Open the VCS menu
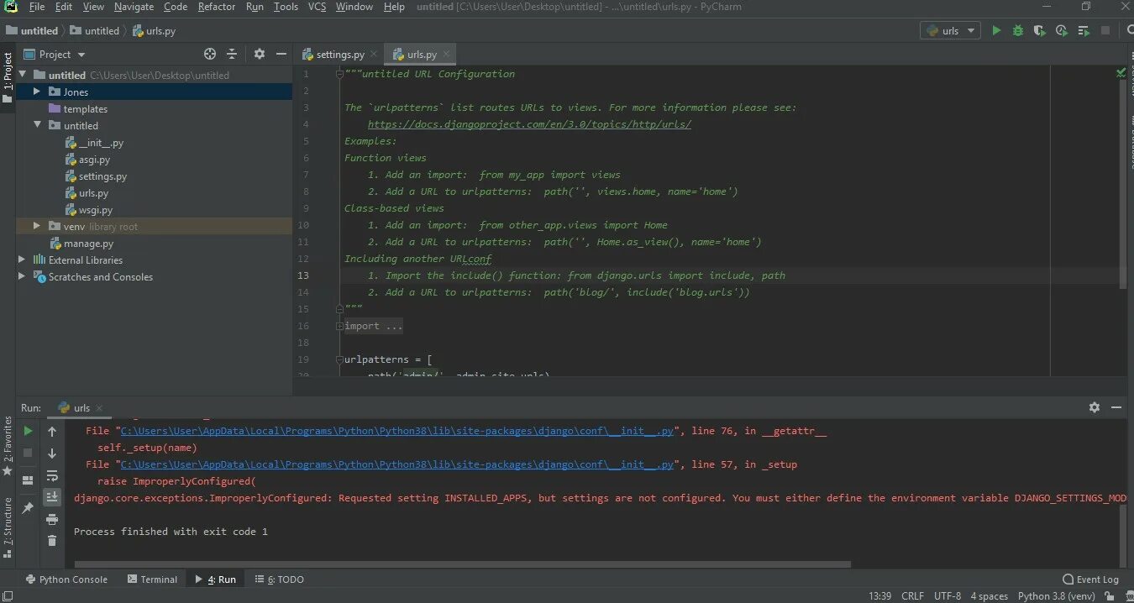1134x603 pixels. pos(317,7)
